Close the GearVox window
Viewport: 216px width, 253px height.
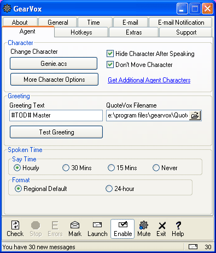click(x=207, y=9)
